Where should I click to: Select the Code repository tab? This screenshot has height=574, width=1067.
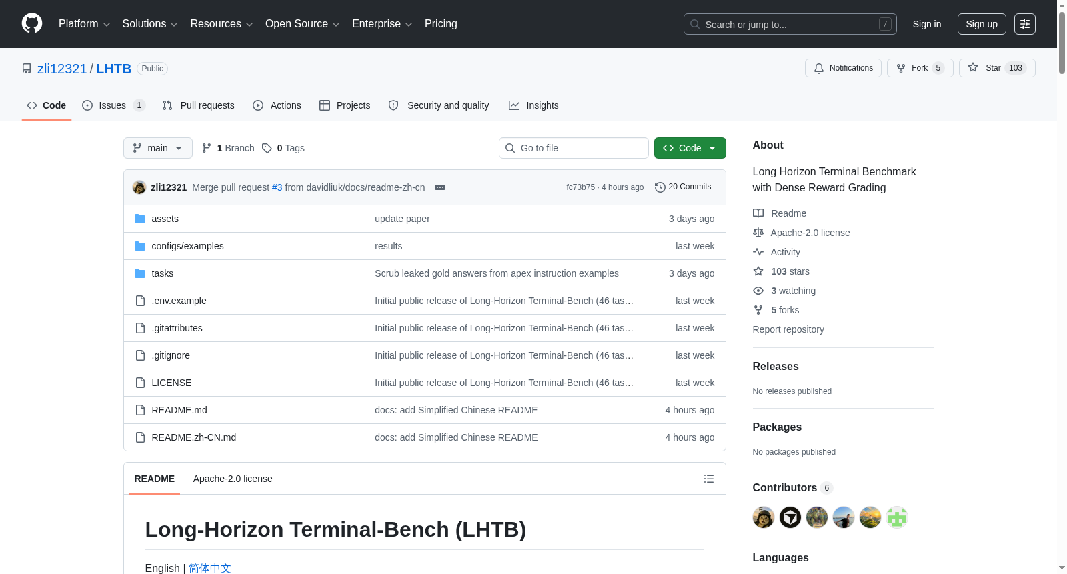(x=47, y=105)
